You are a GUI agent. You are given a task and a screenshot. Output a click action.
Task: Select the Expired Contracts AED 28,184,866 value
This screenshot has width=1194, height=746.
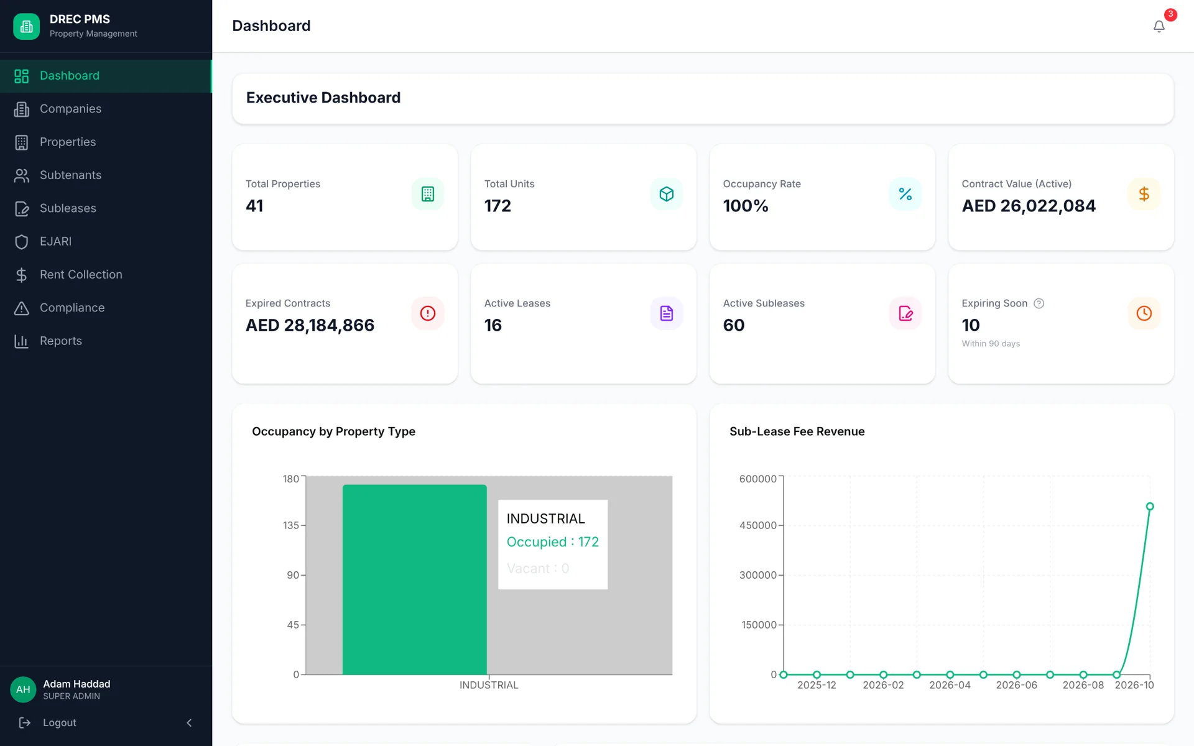pos(310,325)
